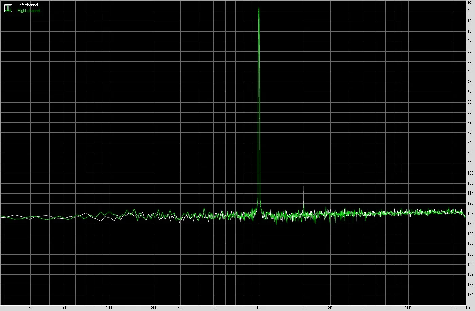Click the "-18" dB axis value
The height and width of the screenshot is (311, 475).
469,31
